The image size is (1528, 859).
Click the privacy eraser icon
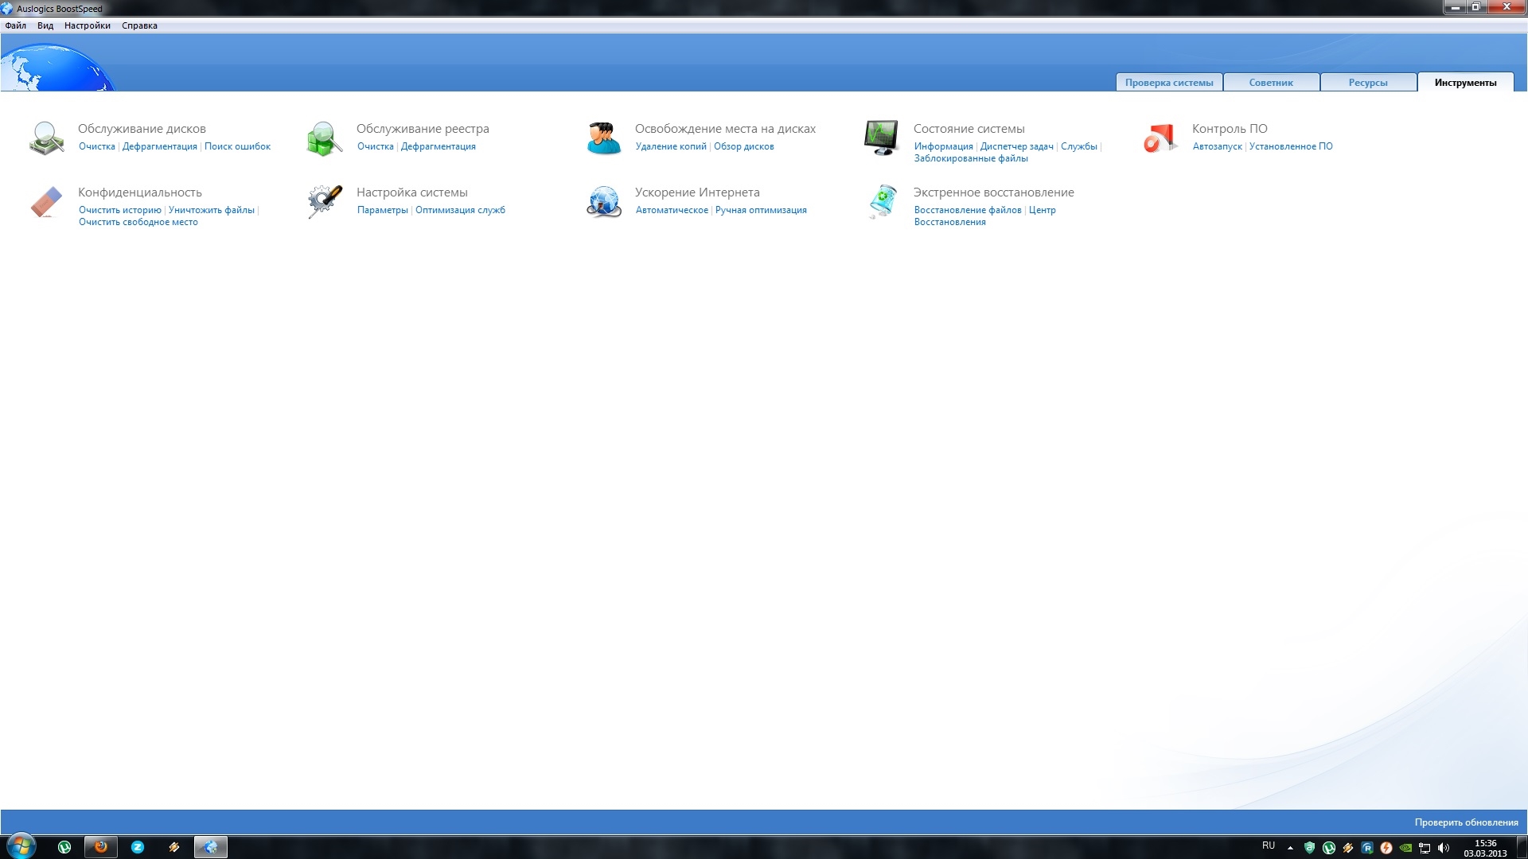click(x=46, y=202)
